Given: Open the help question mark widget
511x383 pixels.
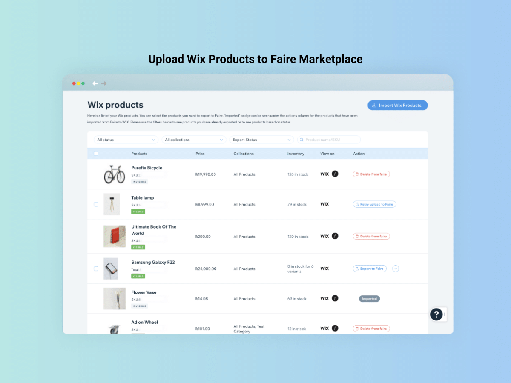Looking at the screenshot, I should pos(436,314).
